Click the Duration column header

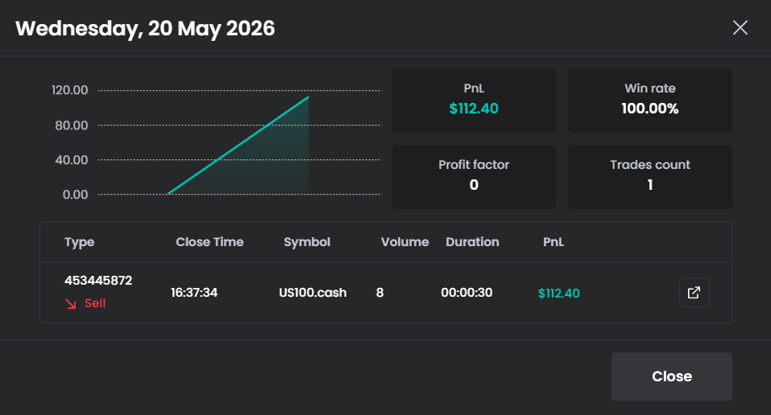coord(472,242)
